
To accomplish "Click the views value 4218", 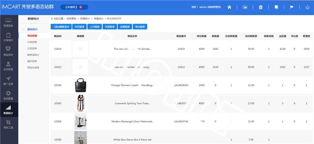I will pos(282,49).
